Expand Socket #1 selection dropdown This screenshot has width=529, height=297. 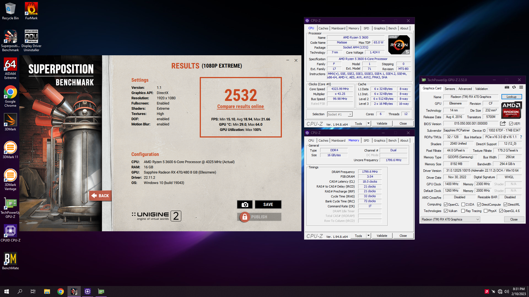tap(350, 114)
